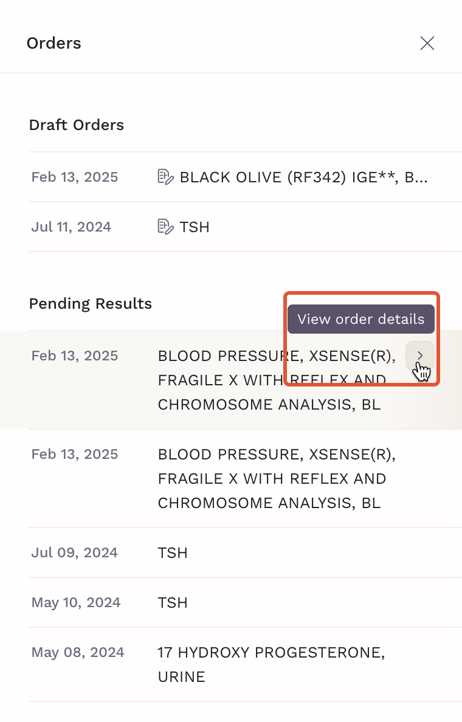Click the View order details tooltip

[361, 319]
